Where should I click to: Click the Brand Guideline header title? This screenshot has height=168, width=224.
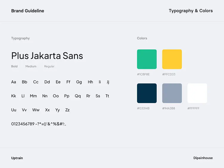28,11
